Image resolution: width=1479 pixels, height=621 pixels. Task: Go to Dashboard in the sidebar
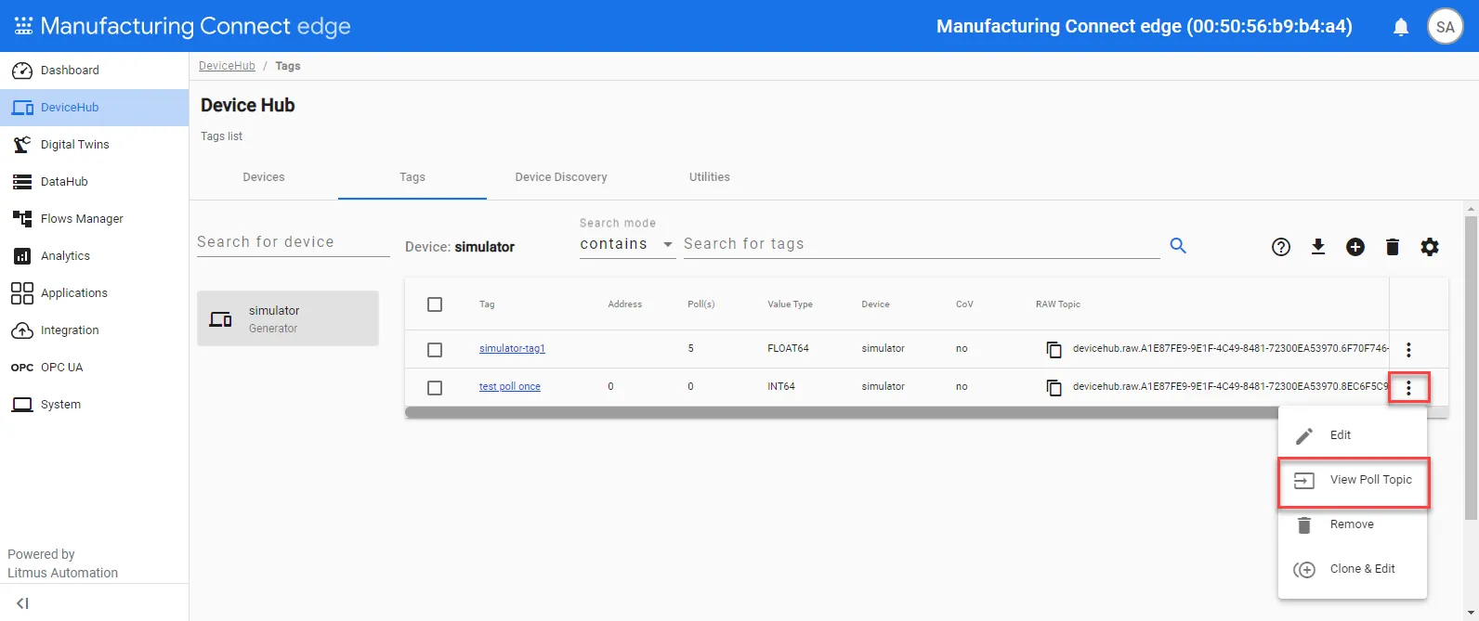[94, 71]
